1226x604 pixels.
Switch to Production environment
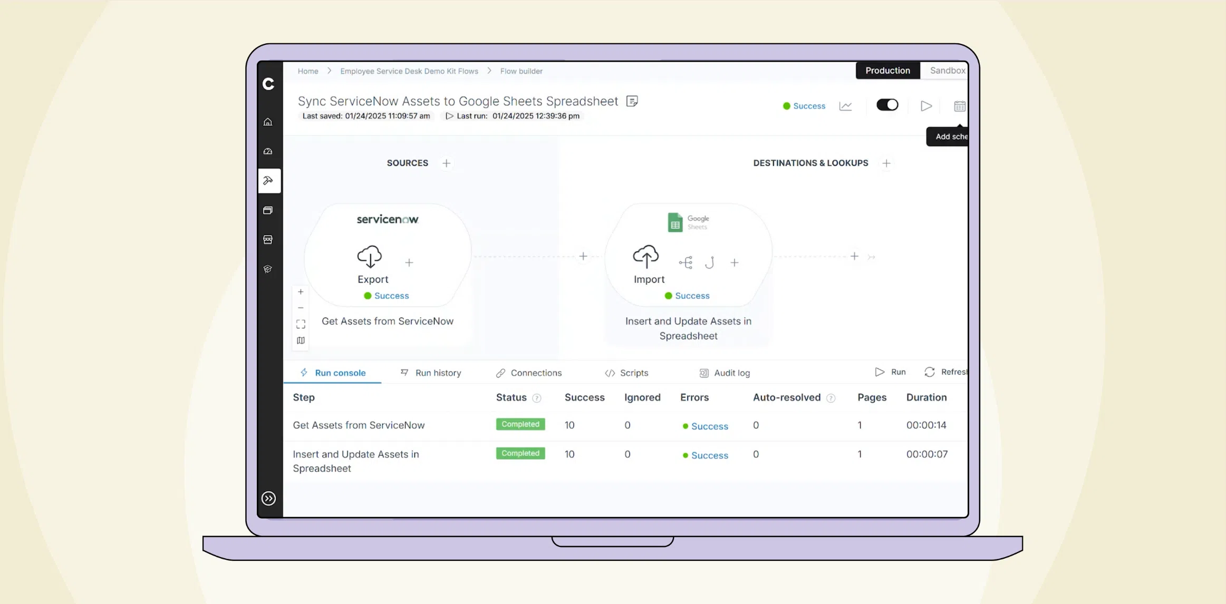tap(887, 71)
